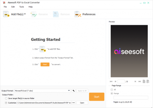The height and width of the screenshot is (108, 153).
Task: Click the Add File(s) PDF icon
Action: point(6,14)
